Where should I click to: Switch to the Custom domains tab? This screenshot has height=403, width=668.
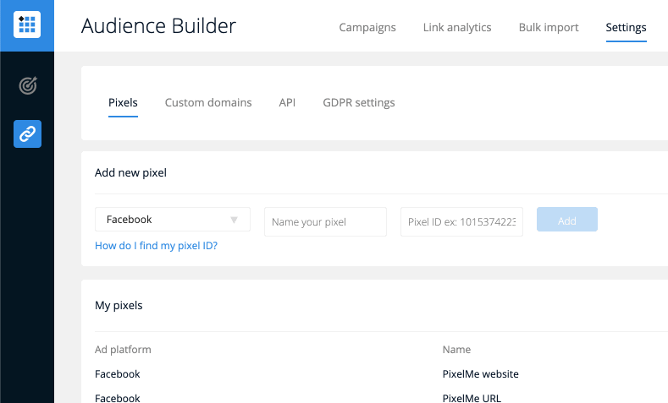click(208, 102)
